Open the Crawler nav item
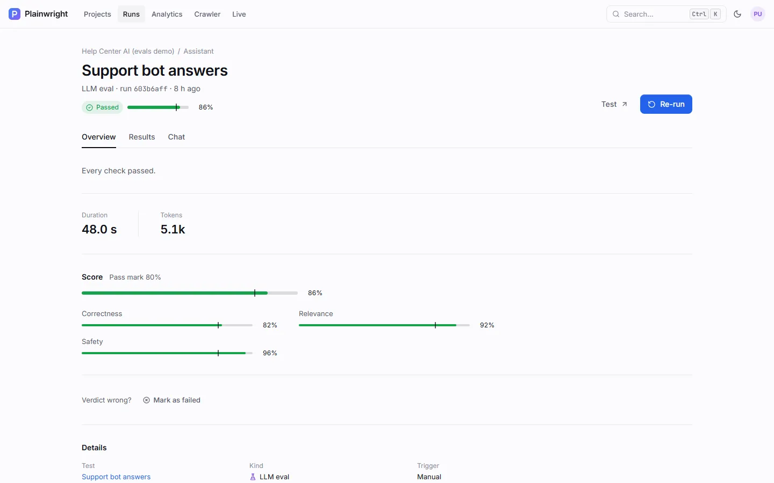This screenshot has height=483, width=774. click(x=207, y=14)
